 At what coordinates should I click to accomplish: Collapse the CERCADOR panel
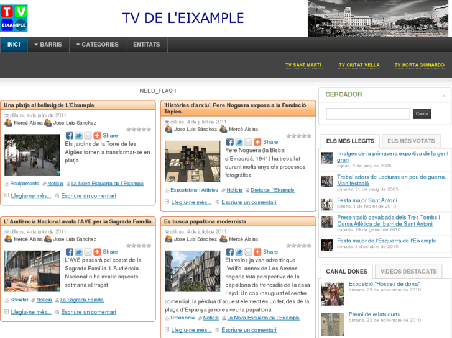pos(444,96)
